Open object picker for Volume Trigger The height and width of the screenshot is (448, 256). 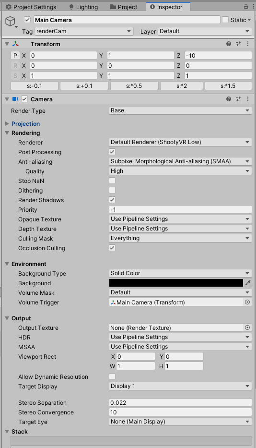coord(247,303)
